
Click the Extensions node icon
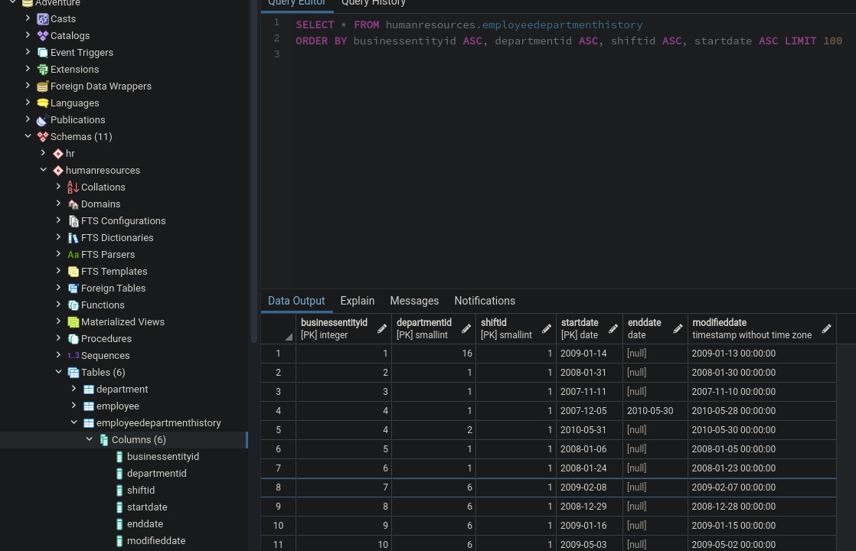[x=43, y=69]
